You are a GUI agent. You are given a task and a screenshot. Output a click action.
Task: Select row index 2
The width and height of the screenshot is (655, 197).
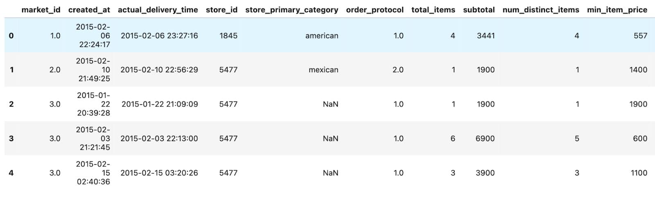(x=11, y=104)
